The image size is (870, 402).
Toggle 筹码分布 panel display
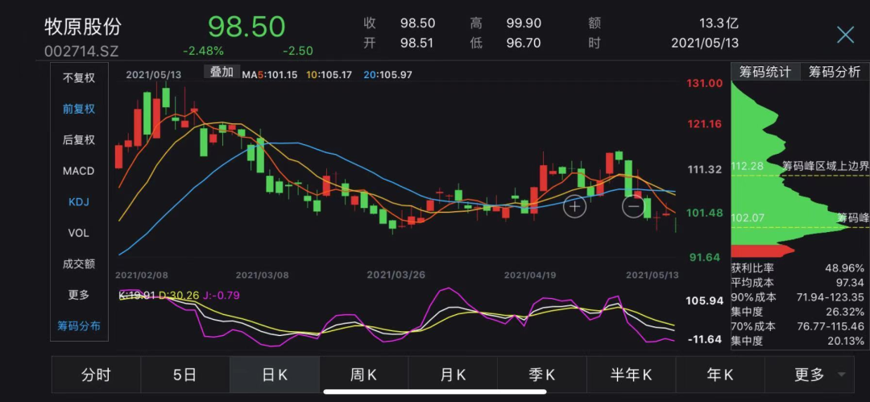[x=79, y=326]
